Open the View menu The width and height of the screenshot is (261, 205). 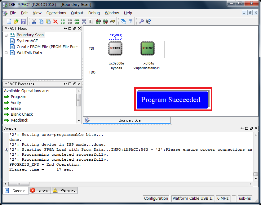[x=37, y=13]
